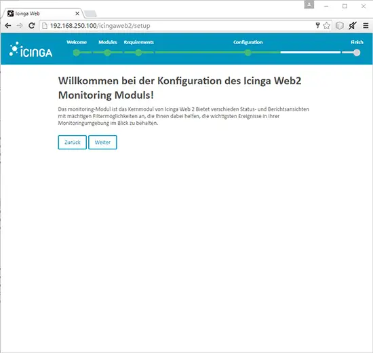Reload the page with refresh icon
This screenshot has height=353, width=373.
click(x=32, y=26)
